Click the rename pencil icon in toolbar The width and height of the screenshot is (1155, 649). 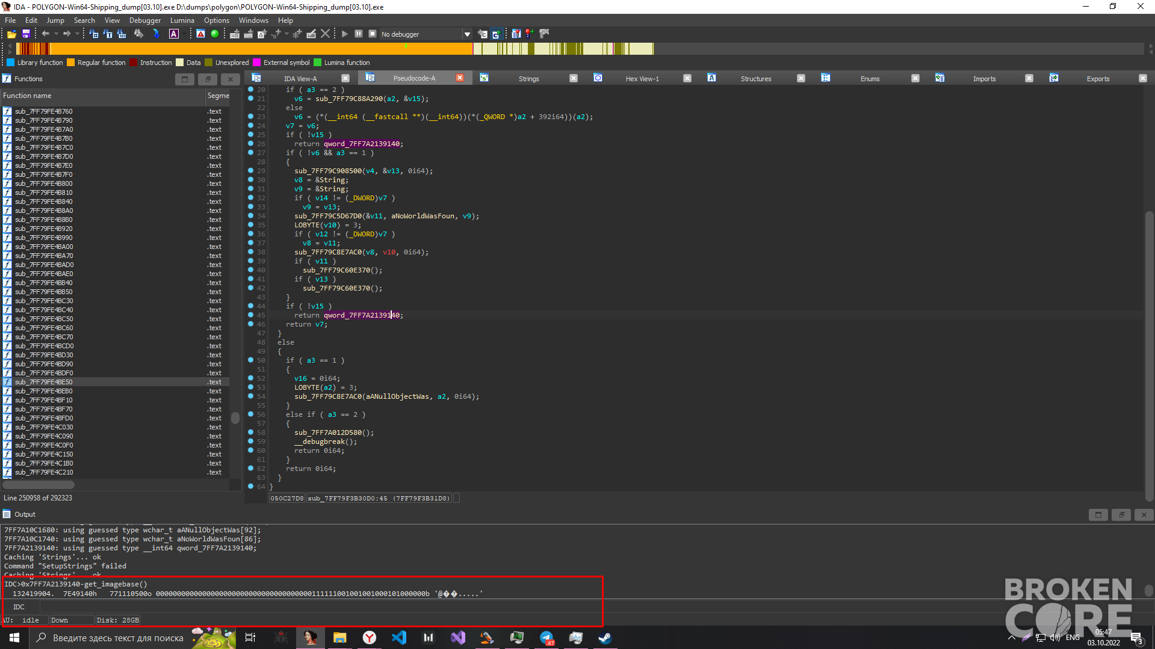tap(311, 34)
